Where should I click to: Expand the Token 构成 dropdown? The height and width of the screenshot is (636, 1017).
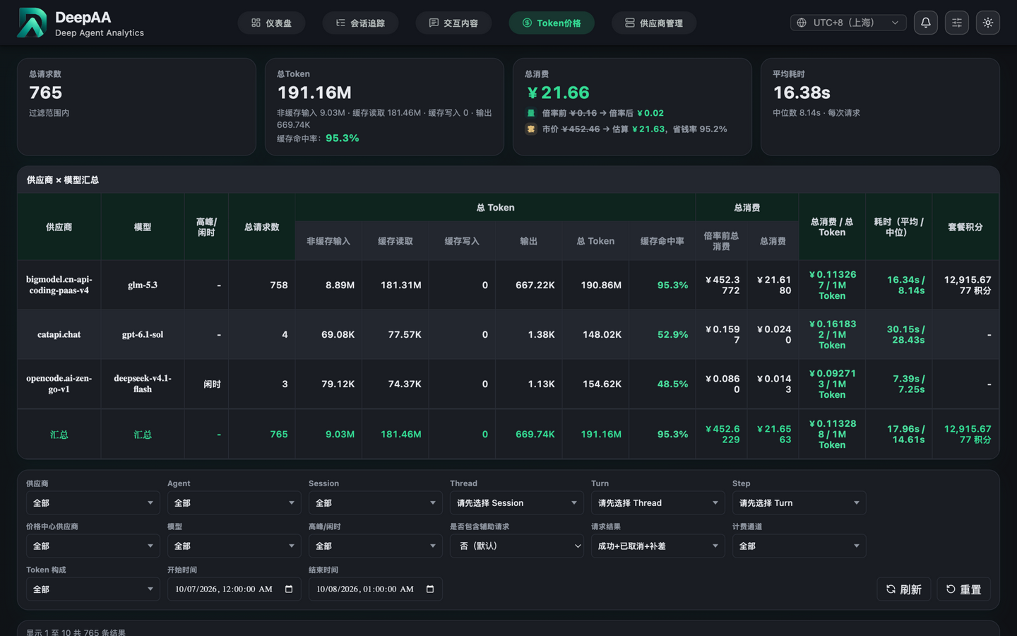(x=93, y=589)
